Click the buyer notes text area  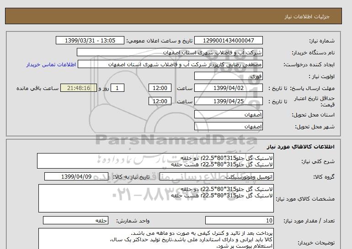(x=156, y=239)
